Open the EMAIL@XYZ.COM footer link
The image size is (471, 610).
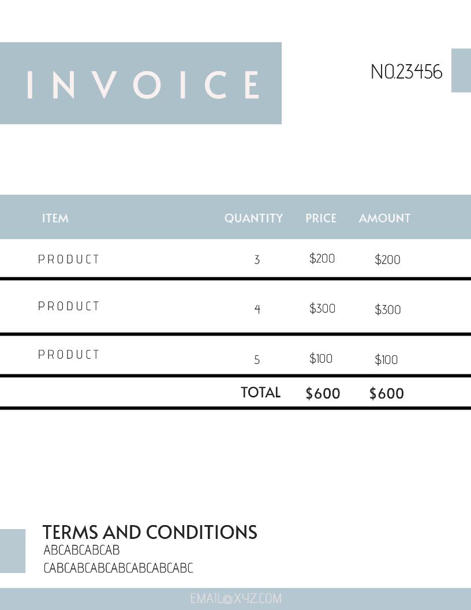pos(235,598)
